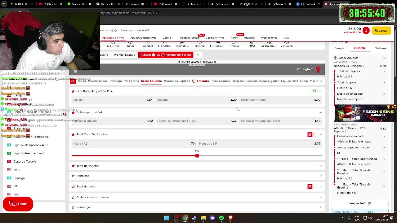Select the Voleibol sport icon
Screen dimensions: 397x223
(148, 45)
